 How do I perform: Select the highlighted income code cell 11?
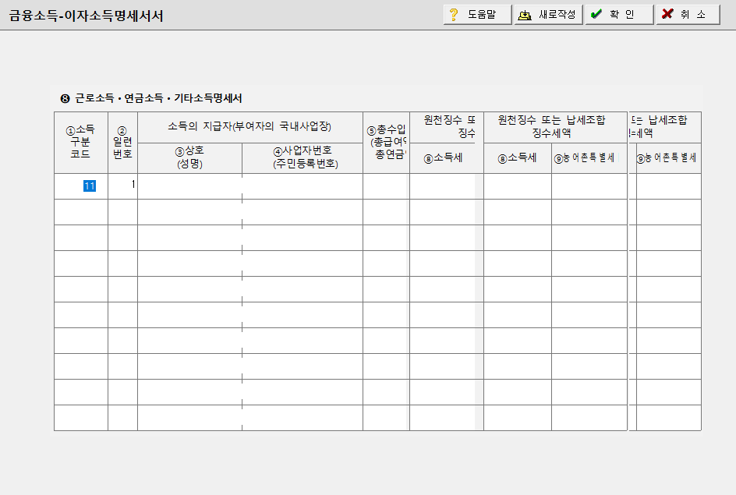coord(81,186)
